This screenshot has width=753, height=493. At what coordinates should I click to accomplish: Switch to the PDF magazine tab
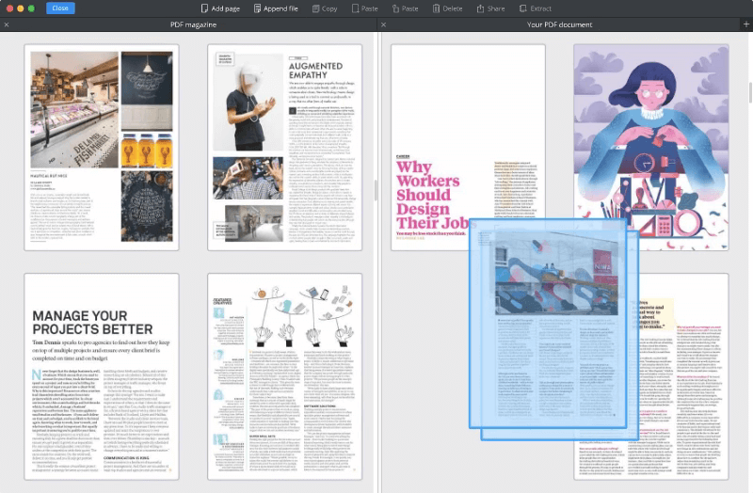pos(193,24)
